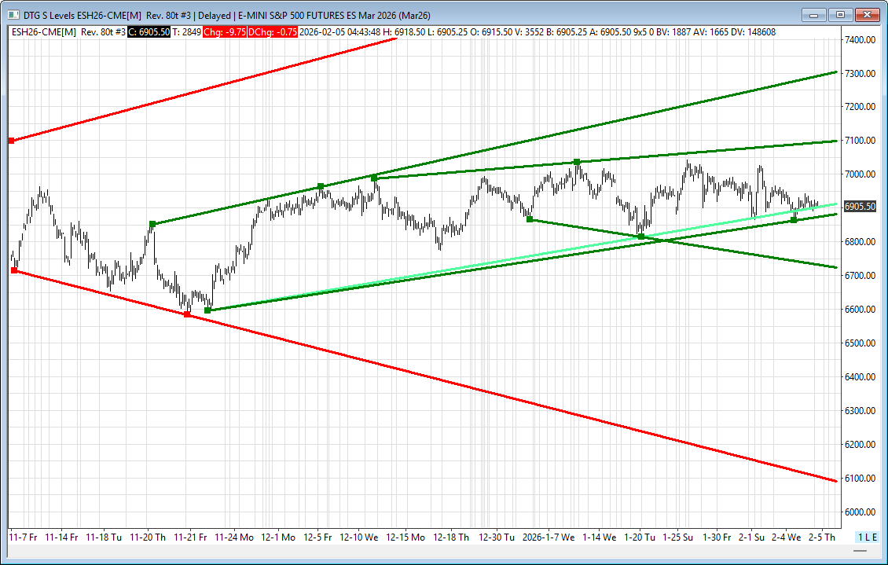Click the 2-5 Th date on time axis
This screenshot has width=888, height=565.
point(821,537)
